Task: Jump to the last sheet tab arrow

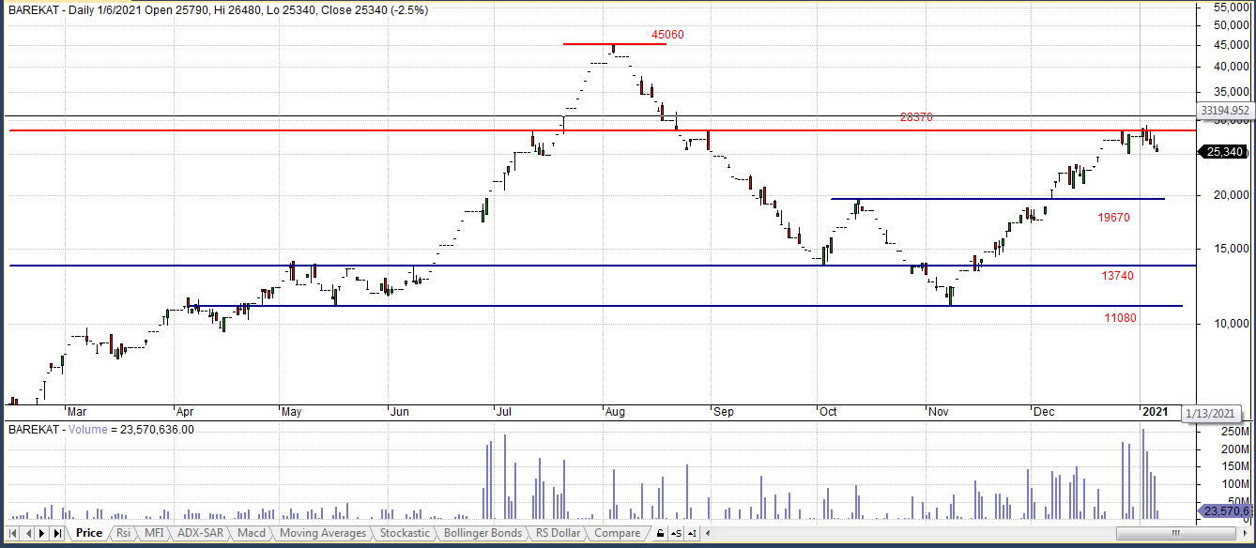Action: [x=57, y=533]
